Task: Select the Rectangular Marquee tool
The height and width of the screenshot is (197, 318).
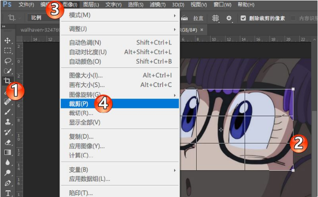Action: [8, 51]
